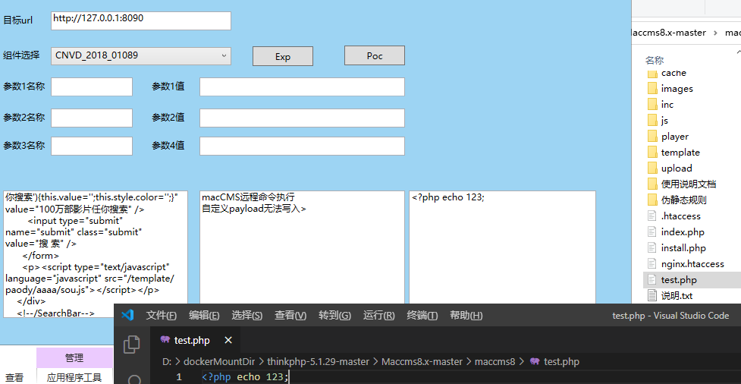Select the 说明.txt file
The image size is (741, 384).
coord(677,296)
